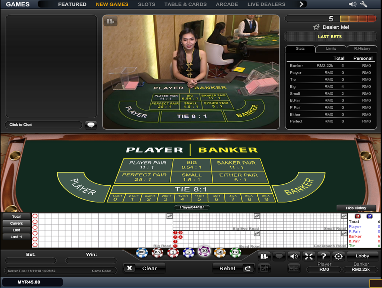Open the wrench tools icon in top bar
The height and width of the screenshot is (288, 382).
tap(364, 4)
